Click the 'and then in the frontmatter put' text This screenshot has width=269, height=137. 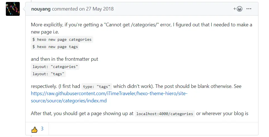[64, 59]
